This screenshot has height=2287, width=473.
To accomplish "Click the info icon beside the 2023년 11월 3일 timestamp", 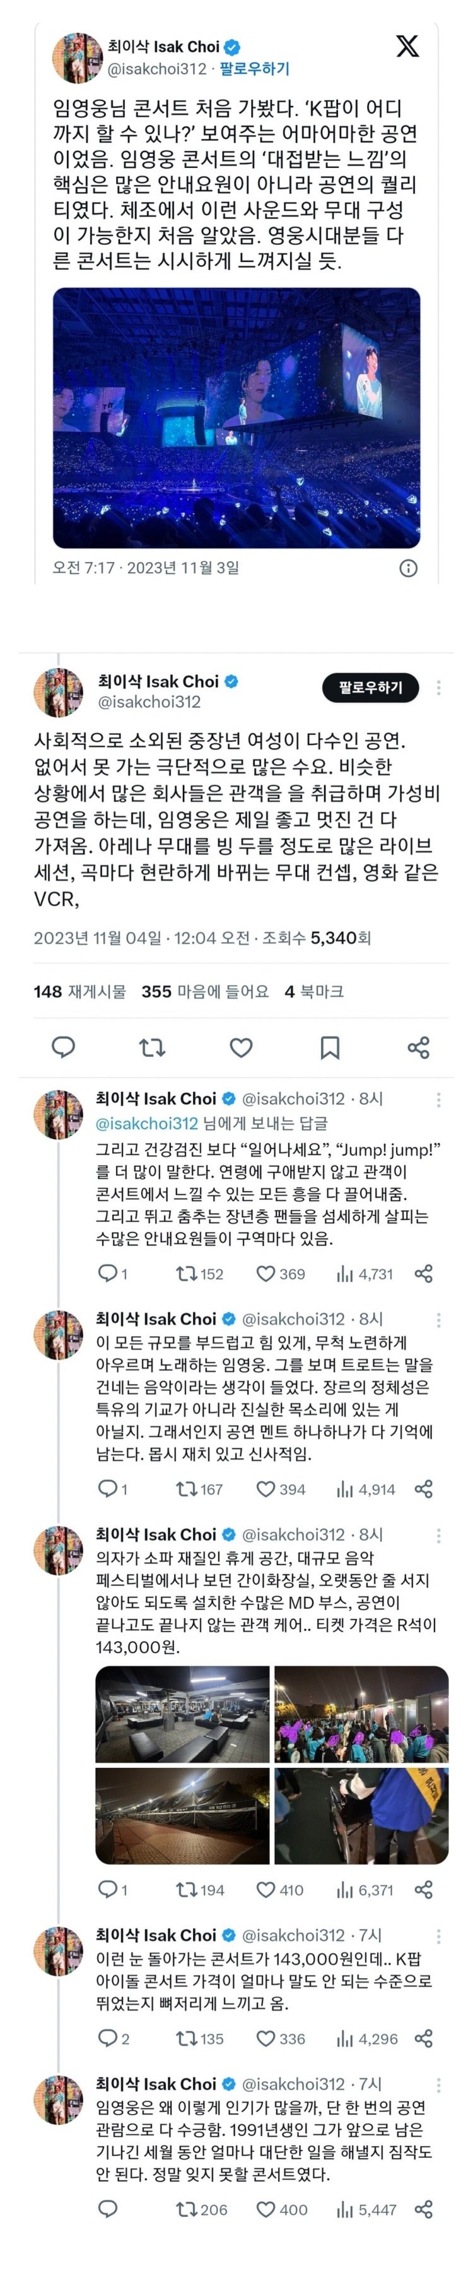I will pos(408,568).
